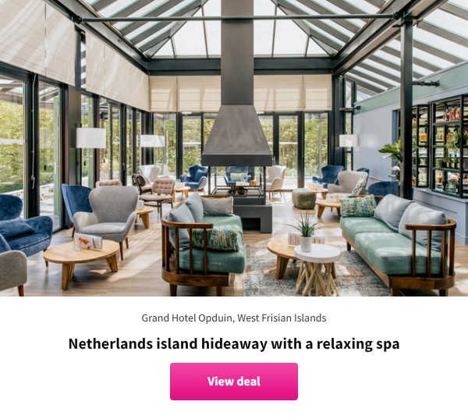Click the word Netherlands in the headline

pyautogui.click(x=111, y=344)
